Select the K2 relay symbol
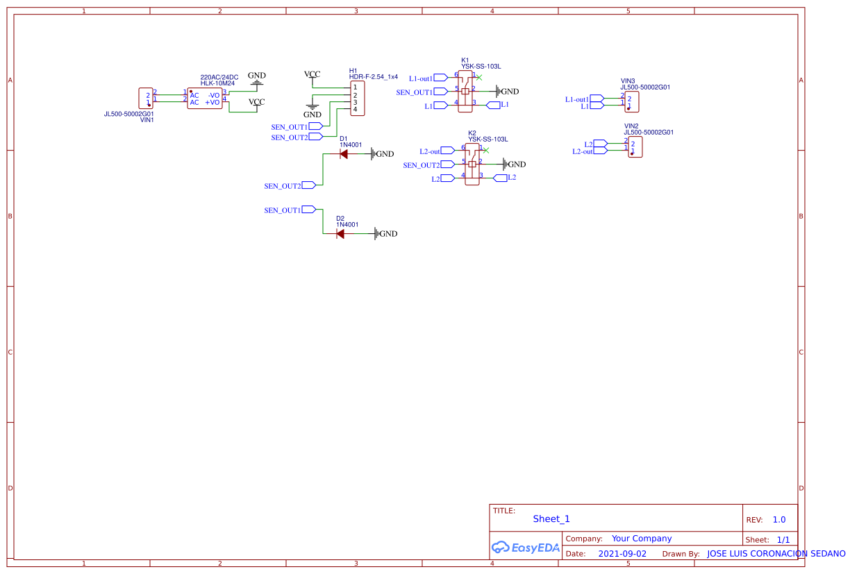This screenshot has width=859, height=574. 471,164
